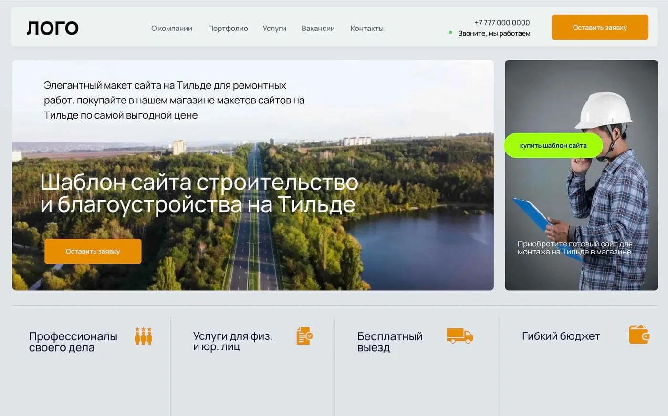
Task: Select the Гибкий бюджет heading
Action: pyautogui.click(x=561, y=336)
